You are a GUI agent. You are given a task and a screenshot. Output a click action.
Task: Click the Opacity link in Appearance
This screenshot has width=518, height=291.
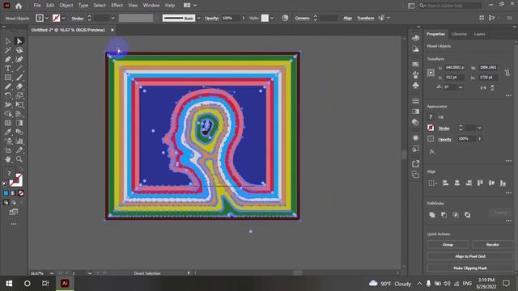(444, 139)
